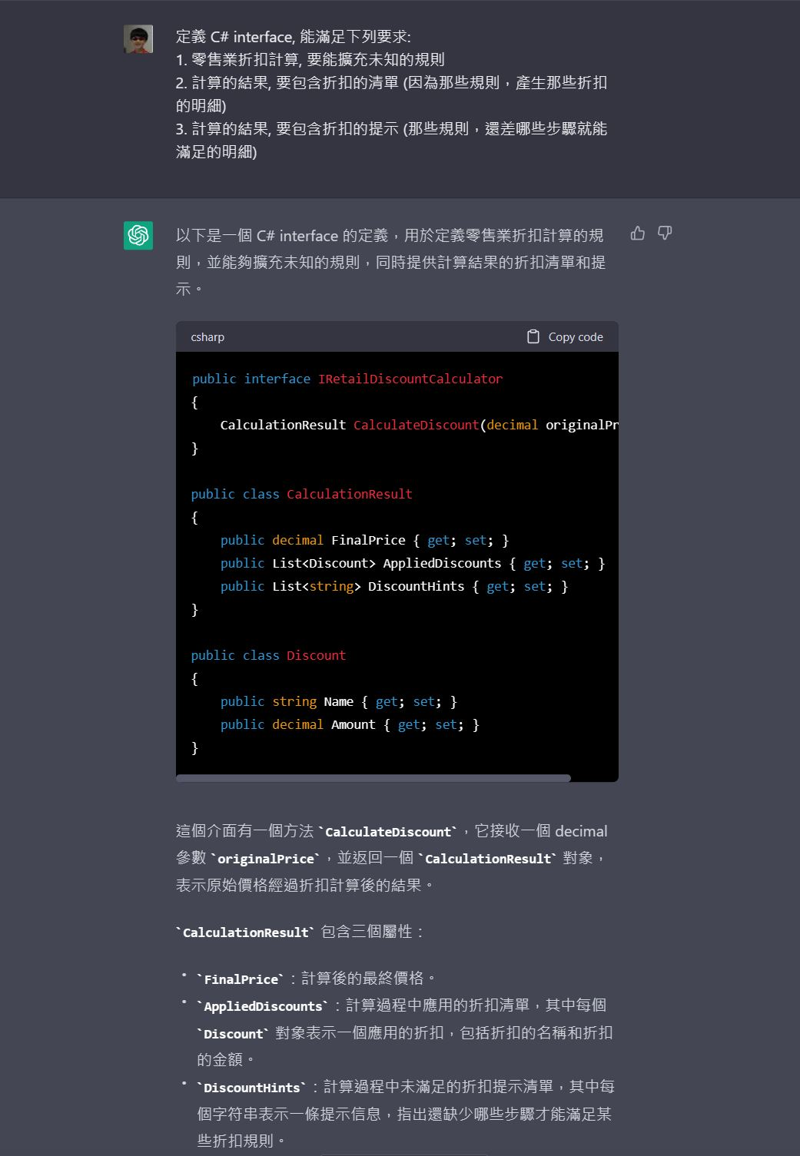Viewport: 800px width, 1156px height.
Task: Click "public class CalculationResult" declaration line
Action: (301, 494)
